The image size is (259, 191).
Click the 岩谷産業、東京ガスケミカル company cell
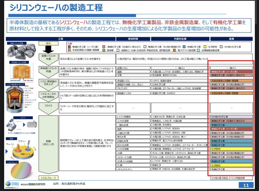click(180, 75)
